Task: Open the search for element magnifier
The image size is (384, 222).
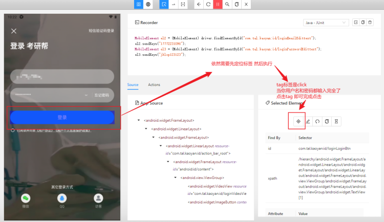Action: [227, 4]
